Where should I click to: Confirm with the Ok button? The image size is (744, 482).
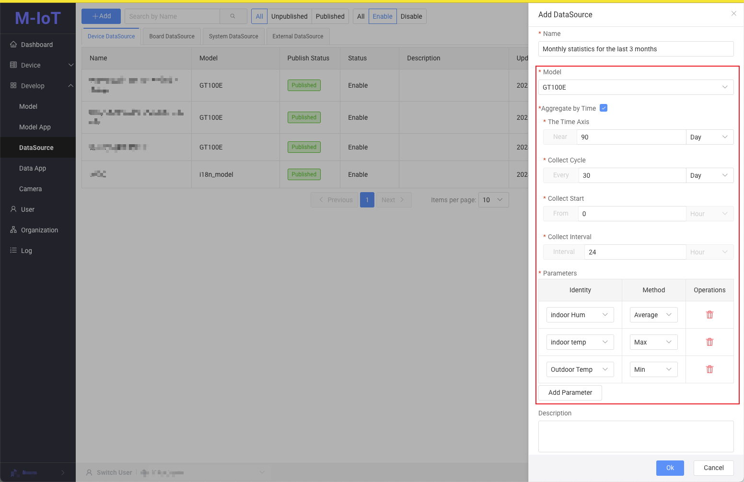coord(670,468)
